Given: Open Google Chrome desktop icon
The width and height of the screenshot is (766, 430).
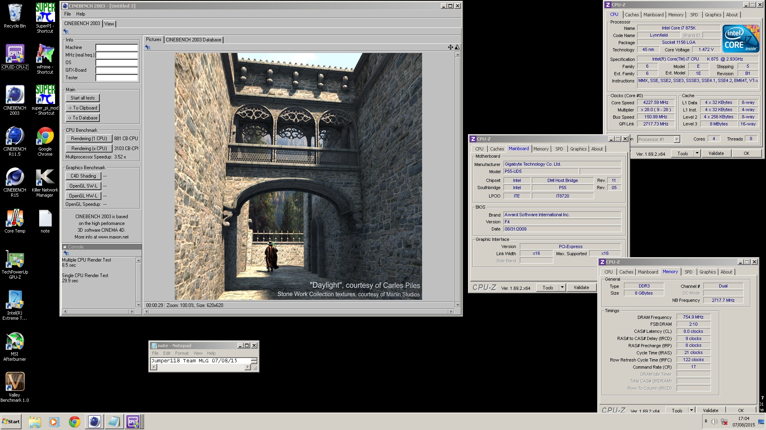Looking at the screenshot, I should click(45, 141).
